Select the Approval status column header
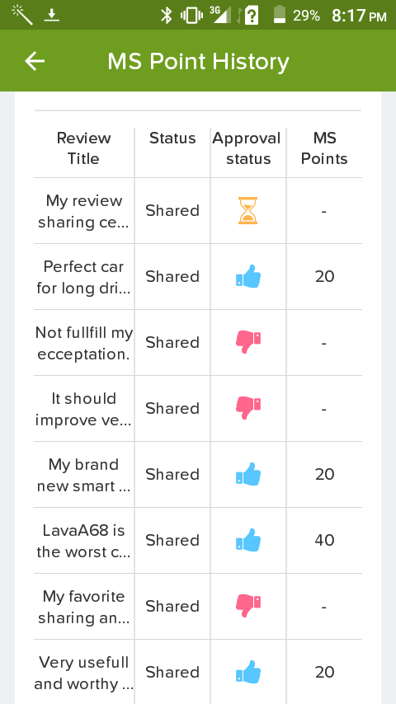Screen dimensions: 396x704 click(x=247, y=148)
